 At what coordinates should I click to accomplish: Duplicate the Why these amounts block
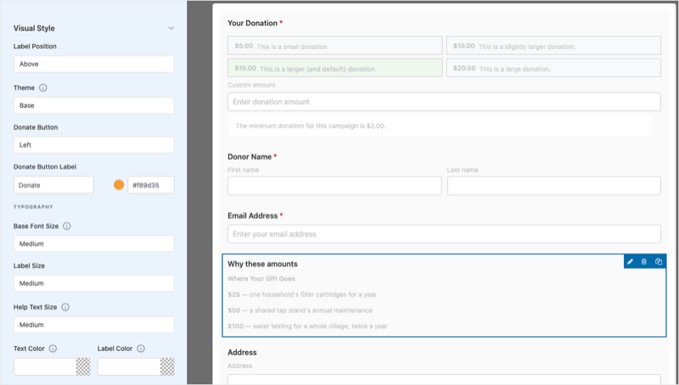pyautogui.click(x=659, y=261)
